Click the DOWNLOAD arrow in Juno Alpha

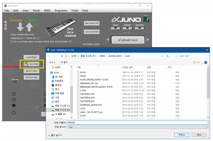[20, 27]
